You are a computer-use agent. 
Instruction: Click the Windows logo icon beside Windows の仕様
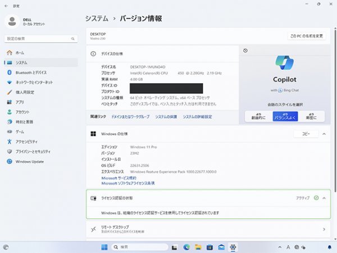tap(93, 134)
